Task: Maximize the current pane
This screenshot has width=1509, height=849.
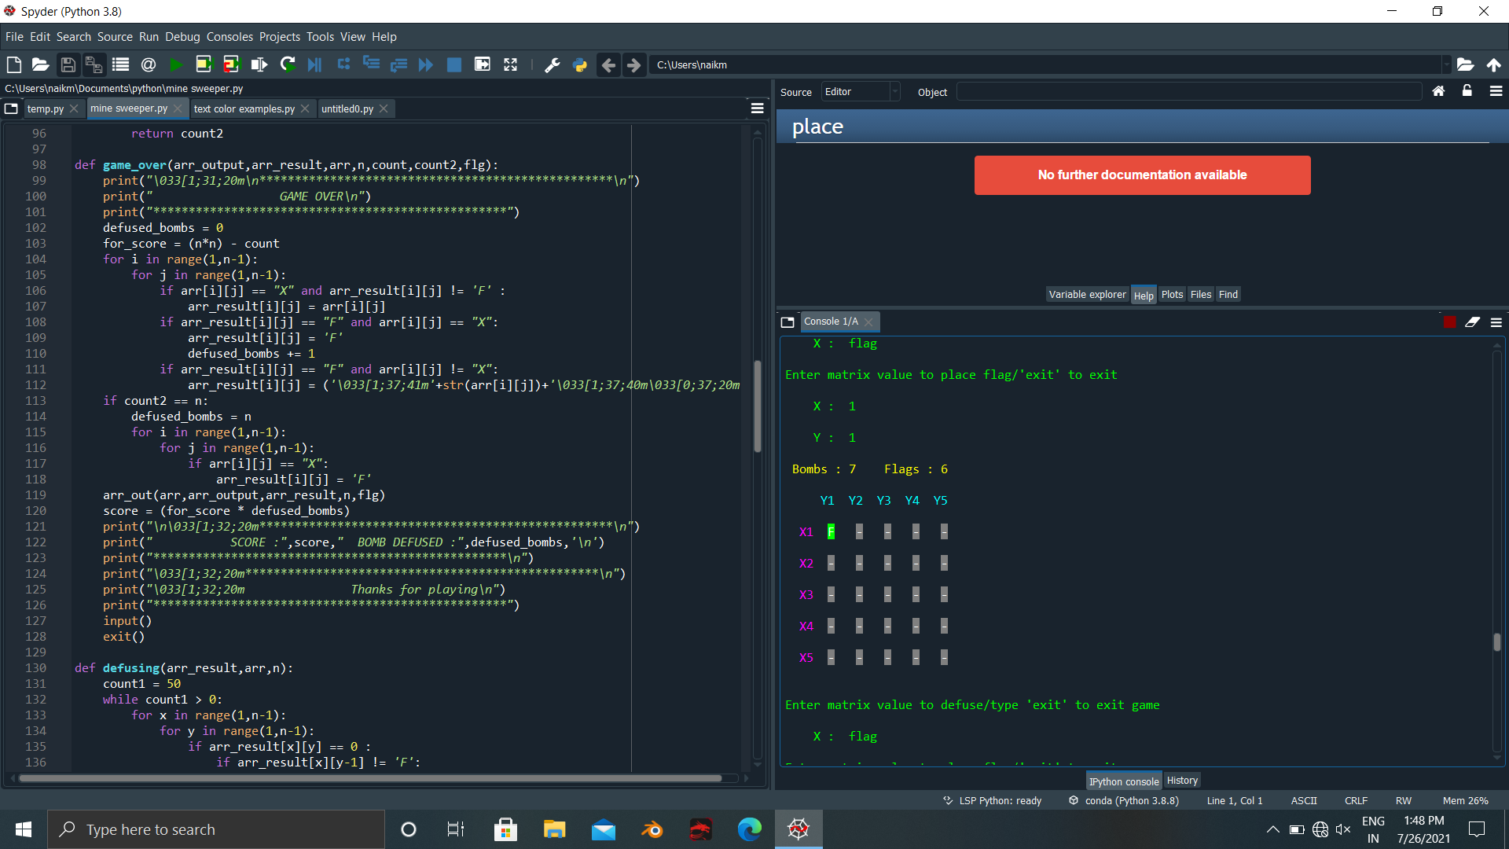Action: (511, 64)
